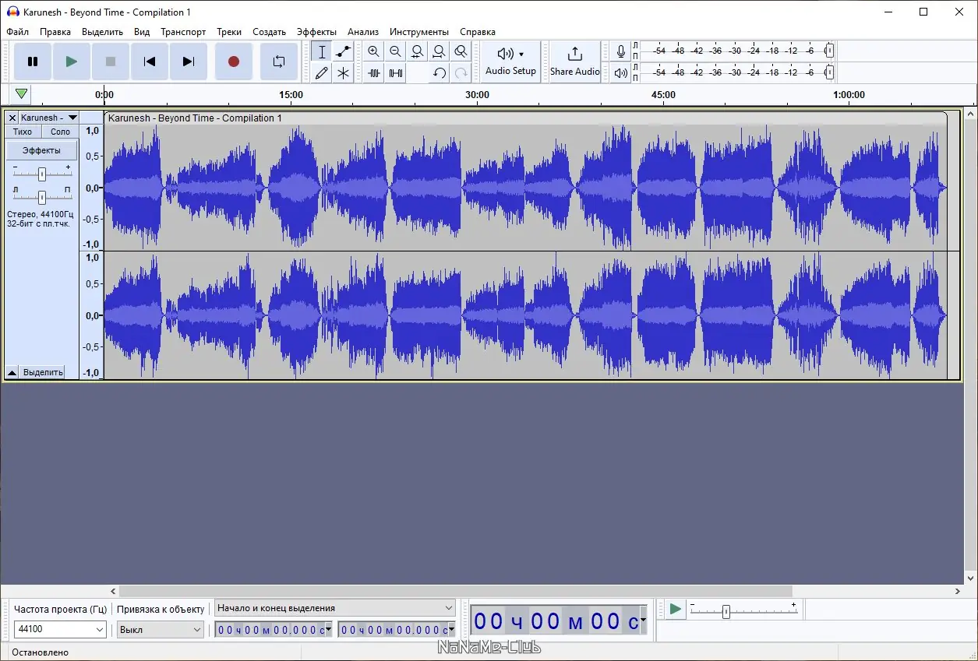978x661 pixels.
Task: Click the speaker playback meter icon
Action: [620, 73]
